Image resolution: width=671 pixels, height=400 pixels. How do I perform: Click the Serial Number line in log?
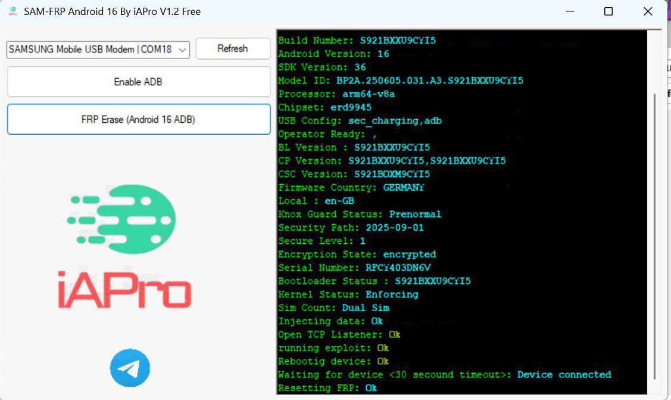click(x=354, y=268)
